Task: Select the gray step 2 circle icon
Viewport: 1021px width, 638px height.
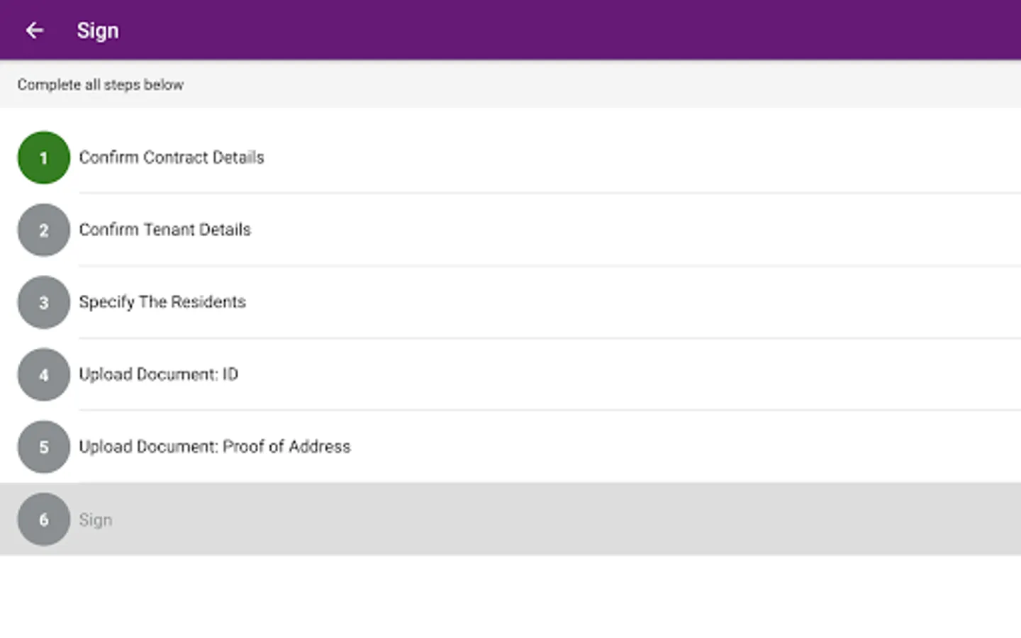Action: click(x=44, y=230)
